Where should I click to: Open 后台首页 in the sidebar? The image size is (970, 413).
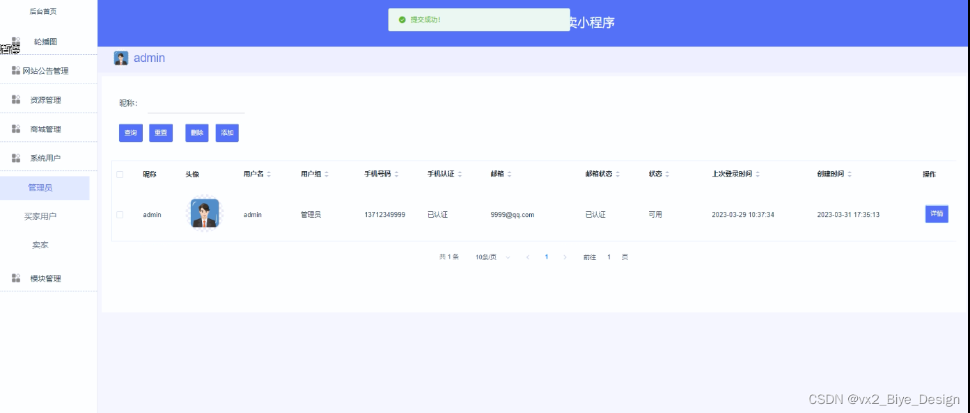[43, 12]
